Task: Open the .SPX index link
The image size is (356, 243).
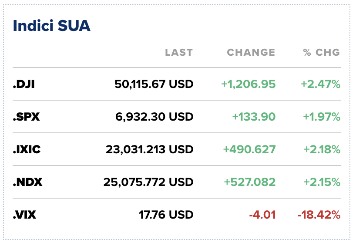Action: click(x=26, y=117)
